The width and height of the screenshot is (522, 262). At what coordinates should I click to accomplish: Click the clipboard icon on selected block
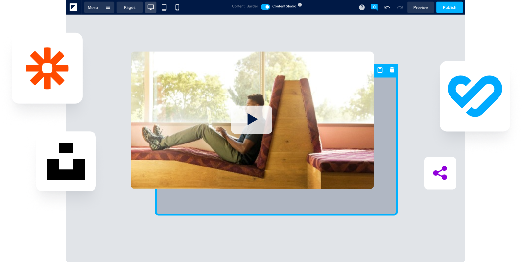pyautogui.click(x=380, y=70)
